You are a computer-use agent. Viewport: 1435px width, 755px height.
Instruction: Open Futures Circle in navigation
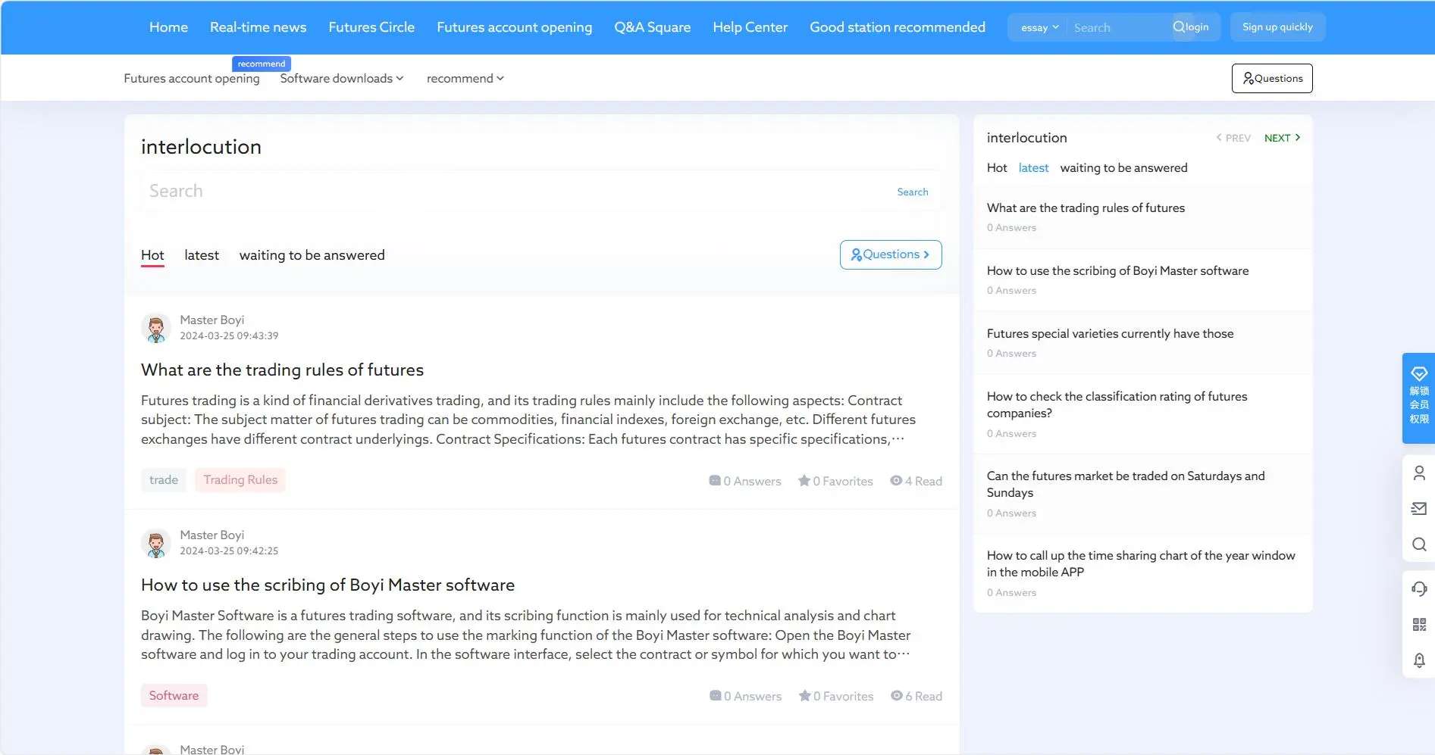point(371,27)
